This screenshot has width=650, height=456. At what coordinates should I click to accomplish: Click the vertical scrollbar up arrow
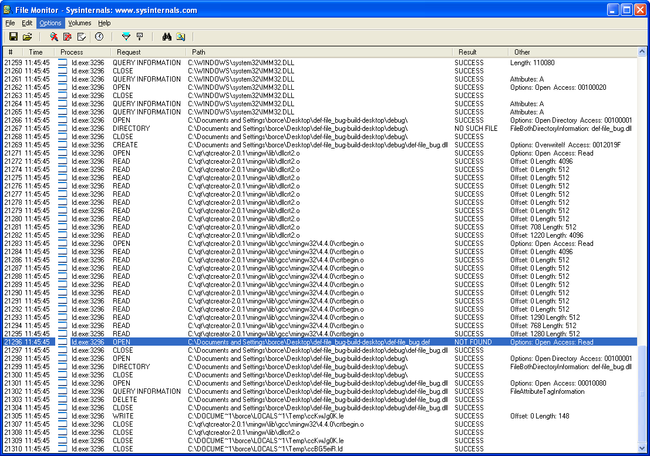pos(642,52)
